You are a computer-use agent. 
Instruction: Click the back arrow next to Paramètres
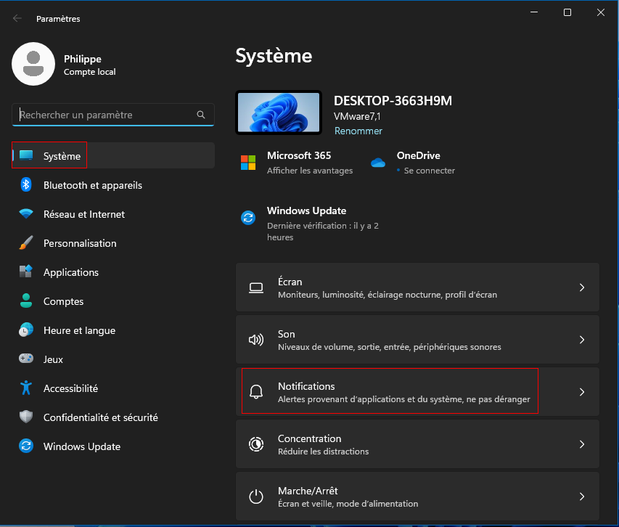point(17,18)
